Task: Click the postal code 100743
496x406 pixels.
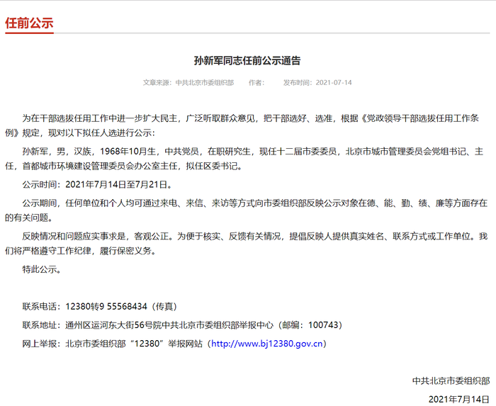Action: click(x=322, y=325)
